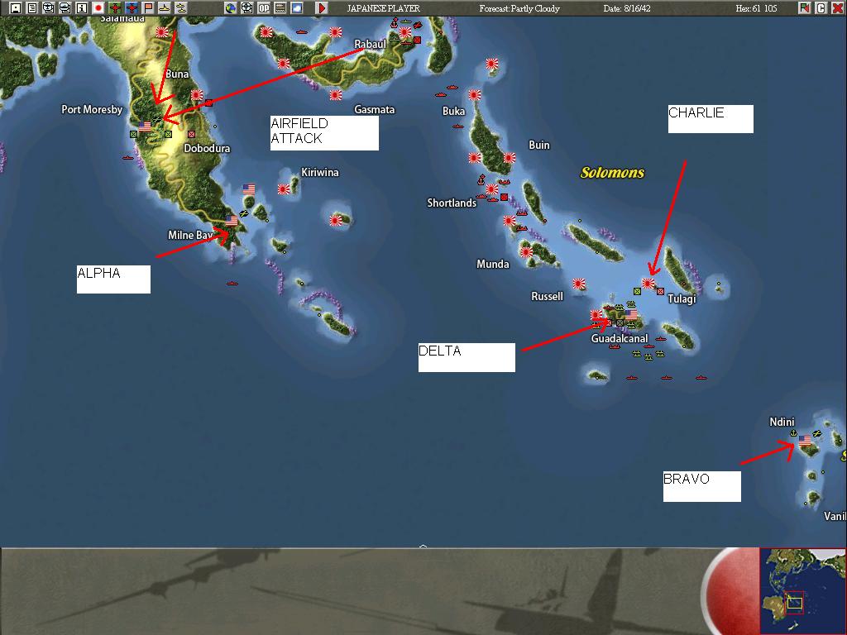Select the Japanese base icon beside Kiriwina
The width and height of the screenshot is (847, 635).
pos(285,189)
